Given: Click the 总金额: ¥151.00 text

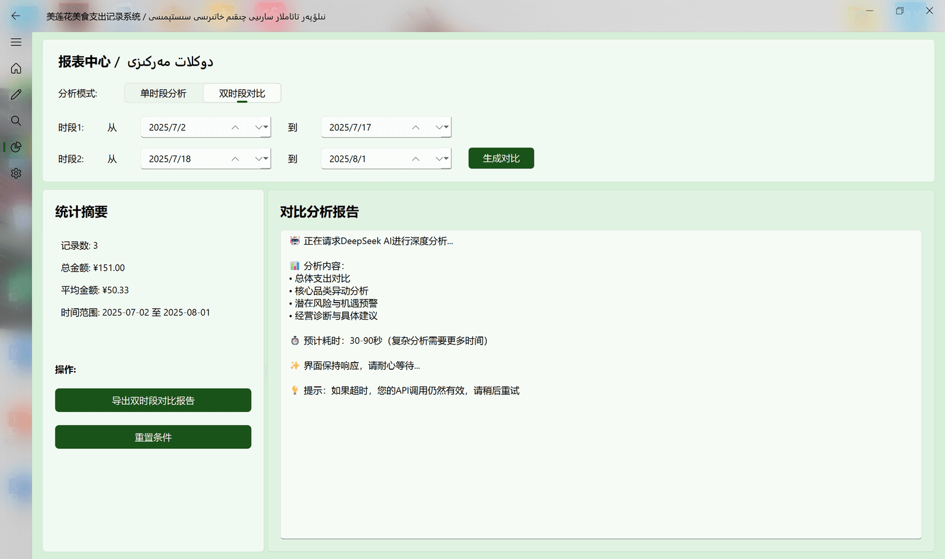Looking at the screenshot, I should [93, 268].
